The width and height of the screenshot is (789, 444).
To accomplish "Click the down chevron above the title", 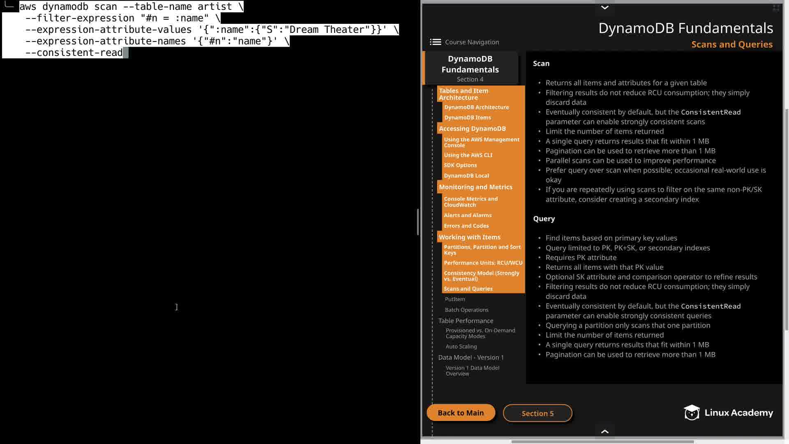I will pyautogui.click(x=604, y=7).
